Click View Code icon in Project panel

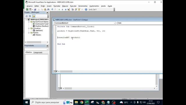coord(26,16)
